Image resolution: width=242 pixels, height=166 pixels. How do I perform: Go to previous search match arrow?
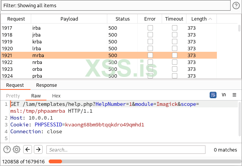(28, 149)
